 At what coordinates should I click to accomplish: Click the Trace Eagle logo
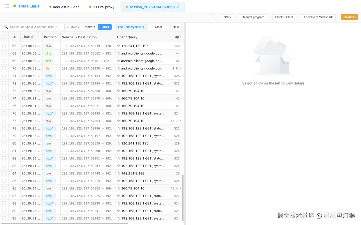pyautogui.click(x=26, y=6)
